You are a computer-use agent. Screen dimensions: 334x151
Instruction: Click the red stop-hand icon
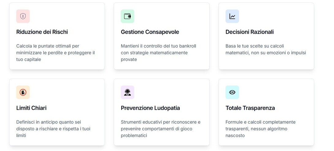[x=23, y=92]
